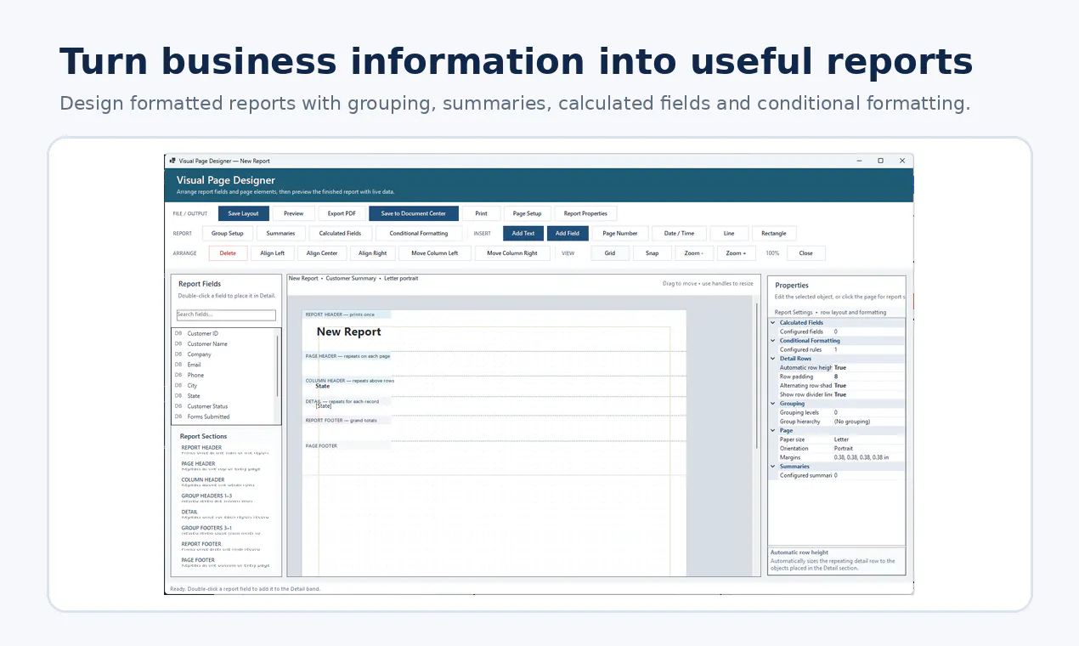Viewport: 1079px width, 646px height.
Task: Click the Add Text insert button
Action: [523, 233]
